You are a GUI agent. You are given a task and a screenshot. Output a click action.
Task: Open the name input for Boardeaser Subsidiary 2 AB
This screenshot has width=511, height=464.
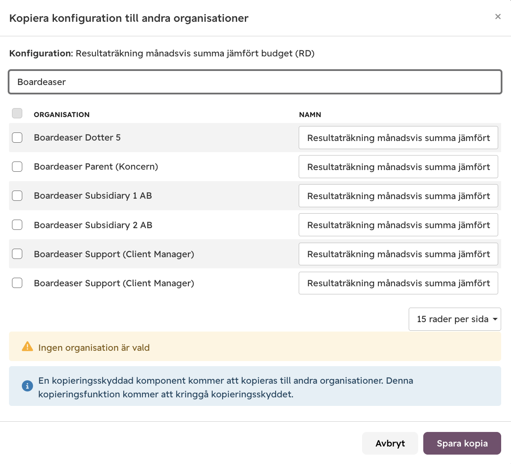(398, 225)
